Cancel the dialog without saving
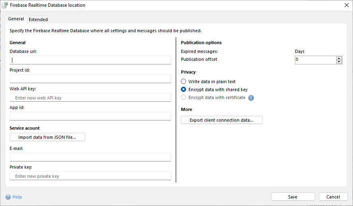Viewport: 353px width, 206px height. (x=333, y=197)
